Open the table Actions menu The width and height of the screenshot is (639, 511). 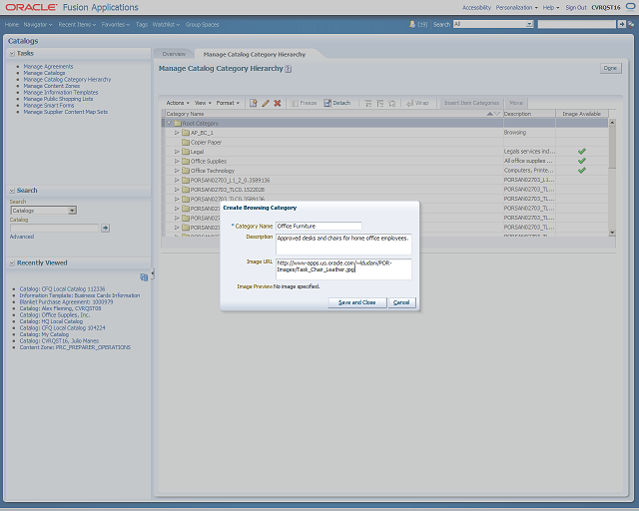[178, 103]
